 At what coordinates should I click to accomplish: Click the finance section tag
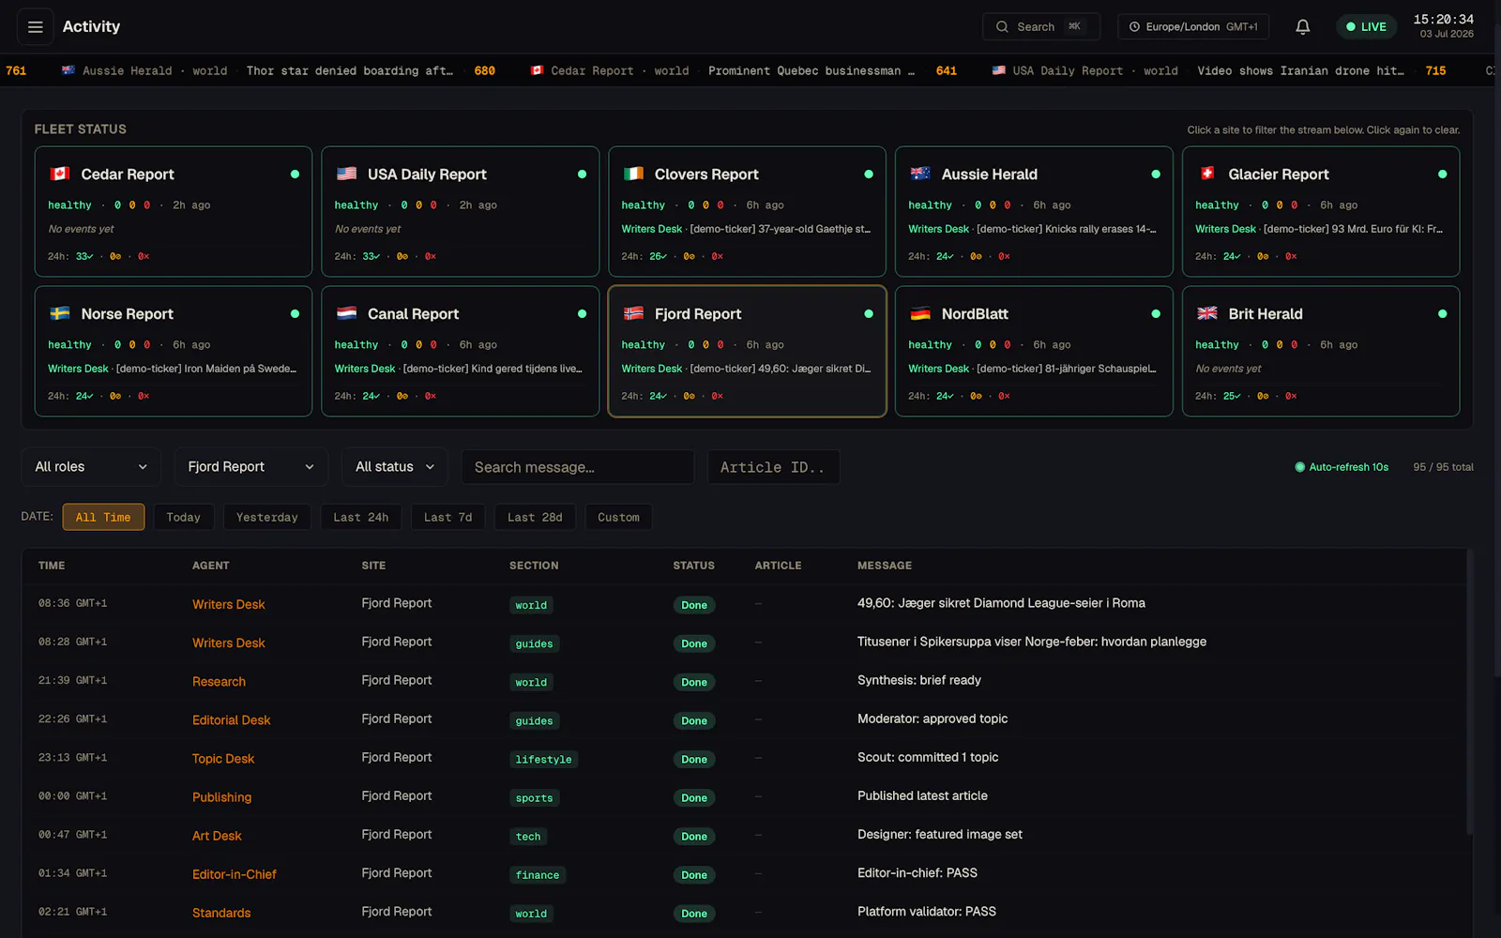click(538, 874)
